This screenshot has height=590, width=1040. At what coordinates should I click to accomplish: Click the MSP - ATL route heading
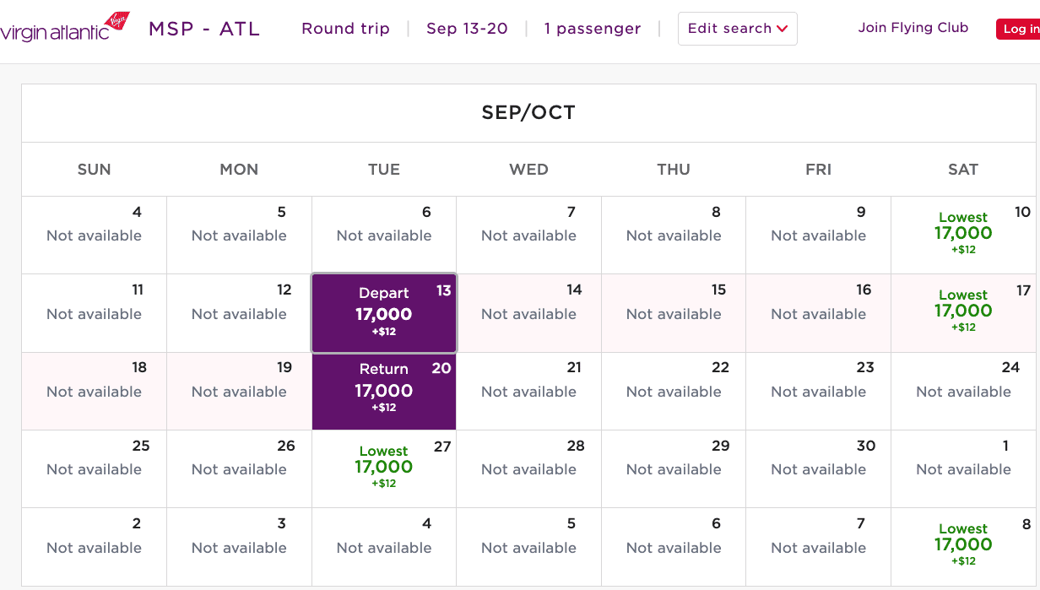[203, 28]
